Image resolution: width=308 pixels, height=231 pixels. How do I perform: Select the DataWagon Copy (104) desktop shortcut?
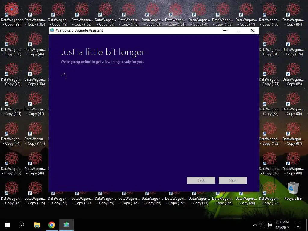(x=35, y=74)
